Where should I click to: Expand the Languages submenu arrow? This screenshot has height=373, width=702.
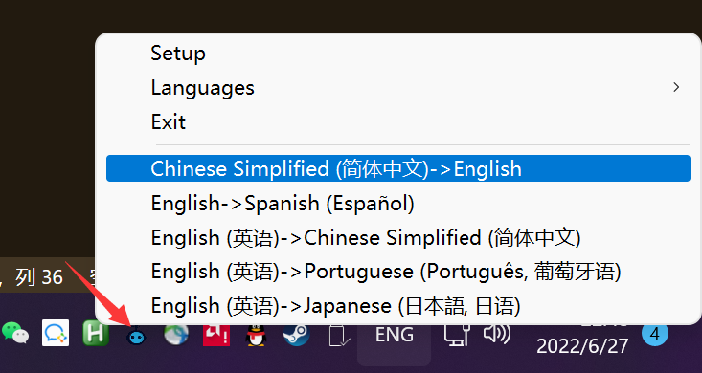point(676,87)
